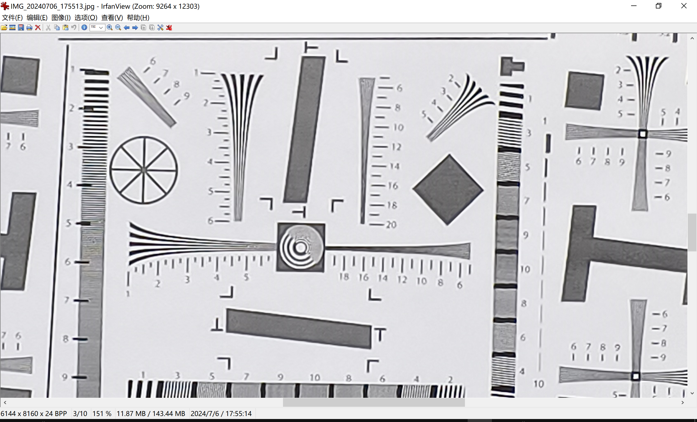This screenshot has width=697, height=422.
Task: Click the red IrfanView about icon
Action: tap(169, 27)
